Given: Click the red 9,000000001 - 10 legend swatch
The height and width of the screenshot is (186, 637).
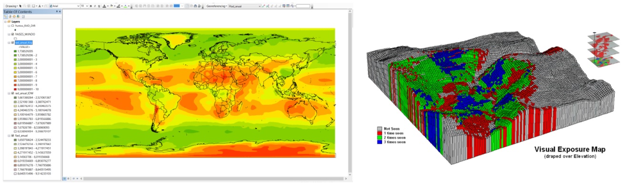Looking at the screenshot, I should (x=15, y=89).
